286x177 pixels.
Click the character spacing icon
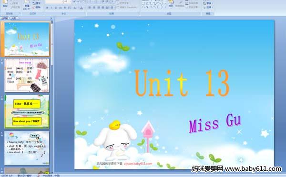(69, 8)
